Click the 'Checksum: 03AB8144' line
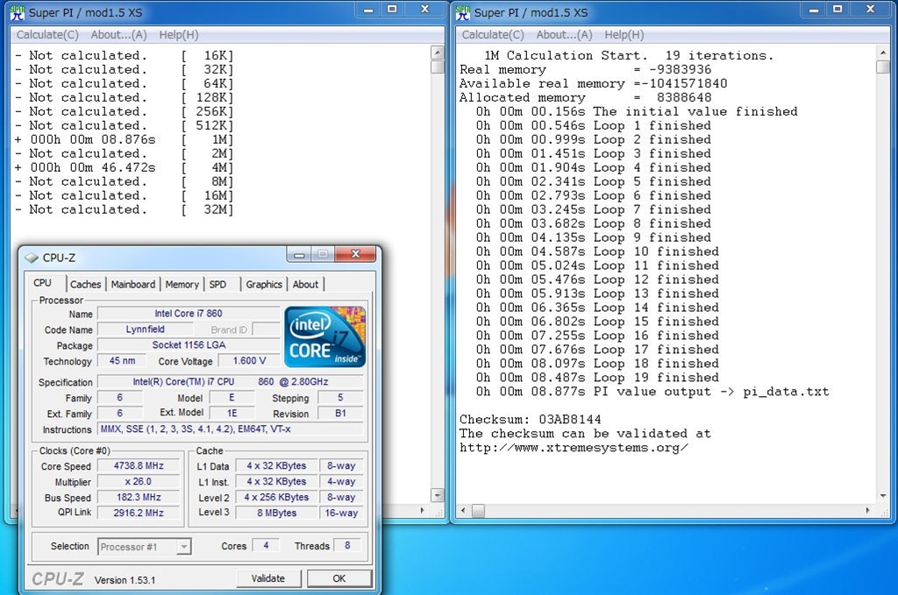The image size is (898, 595). tap(531, 420)
